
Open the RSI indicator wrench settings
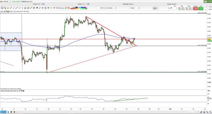tap(20, 91)
